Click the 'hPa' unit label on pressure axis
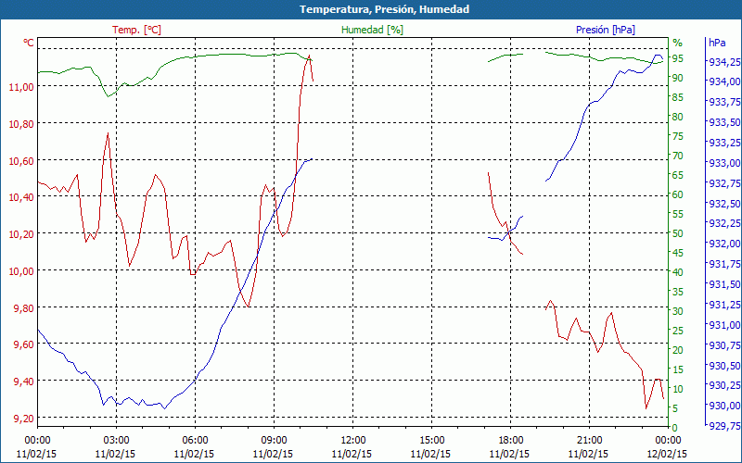742x463 pixels. [717, 43]
